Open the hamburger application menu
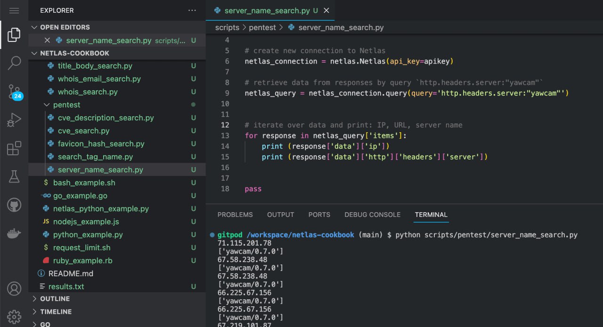 pos(14,10)
